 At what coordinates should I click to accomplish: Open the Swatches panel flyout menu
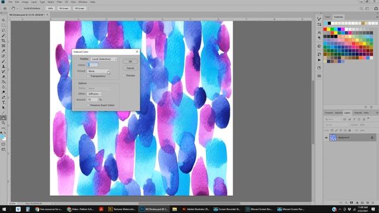click(377, 17)
